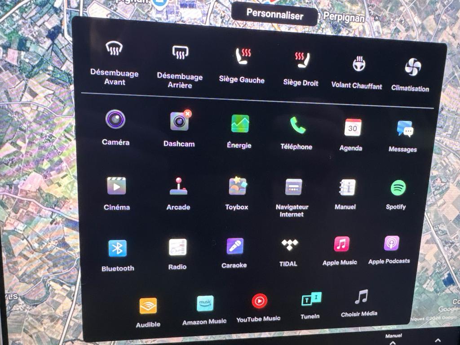Toggle the Volant Chauffant heated wheel
460x345 pixels.
click(358, 64)
